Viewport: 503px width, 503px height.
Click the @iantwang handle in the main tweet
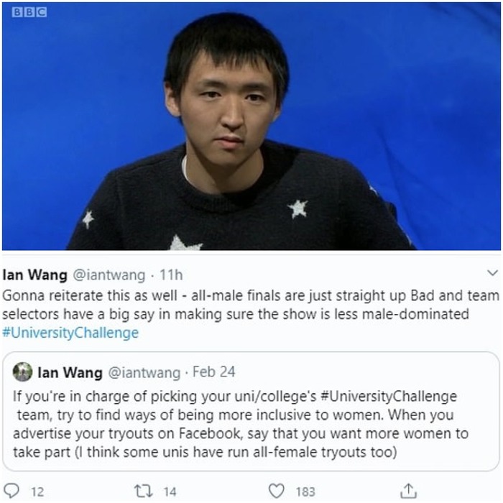click(109, 275)
